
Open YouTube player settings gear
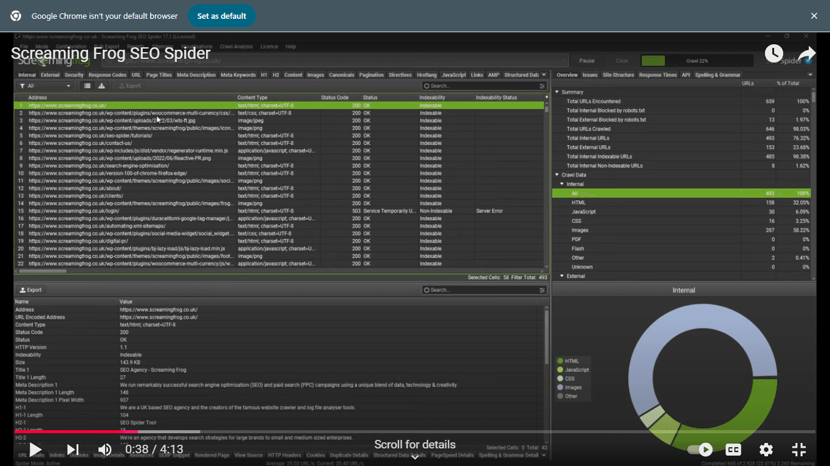click(x=766, y=450)
